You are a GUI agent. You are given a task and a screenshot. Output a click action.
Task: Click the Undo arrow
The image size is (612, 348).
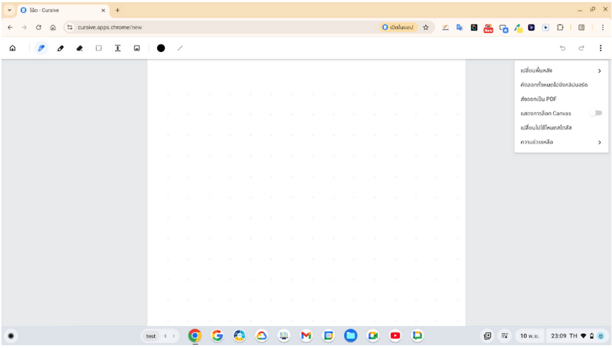pyautogui.click(x=562, y=48)
